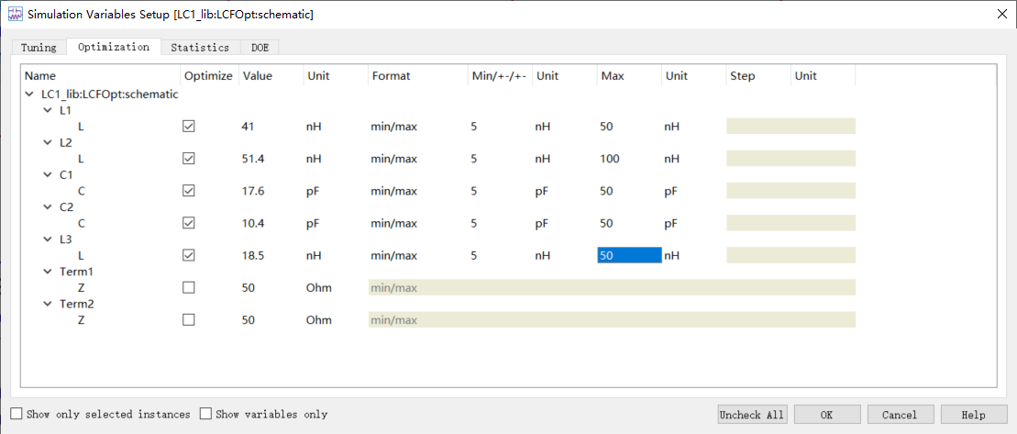
Task: Toggle Optimize checkbox for C2 capacitance
Action: coord(189,223)
